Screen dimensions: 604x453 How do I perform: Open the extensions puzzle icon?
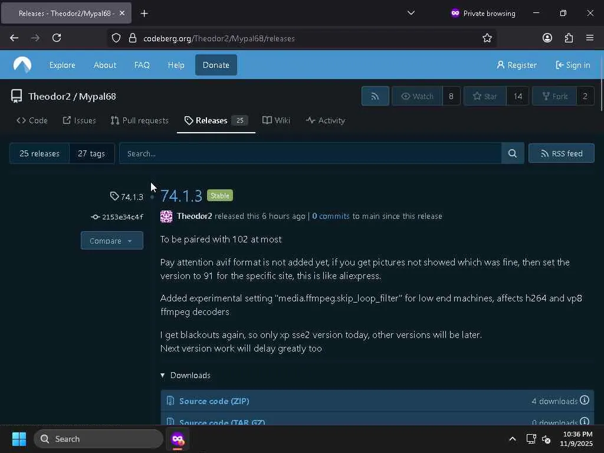pos(569,38)
